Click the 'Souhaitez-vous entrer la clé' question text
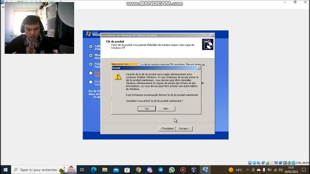The width and height of the screenshot is (310, 174). 154,101
